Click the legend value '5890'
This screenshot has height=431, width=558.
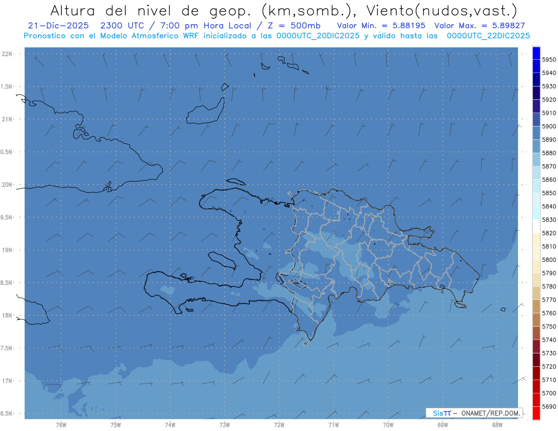(549, 139)
